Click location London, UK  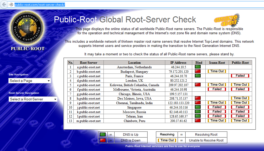134,81
